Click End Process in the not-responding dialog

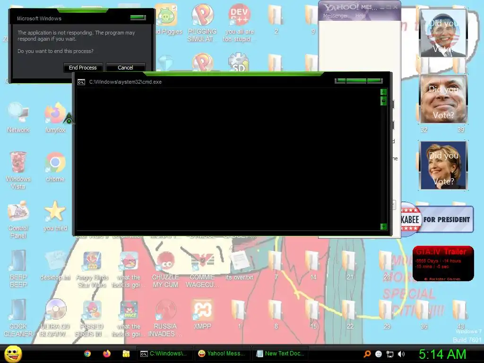83,68
